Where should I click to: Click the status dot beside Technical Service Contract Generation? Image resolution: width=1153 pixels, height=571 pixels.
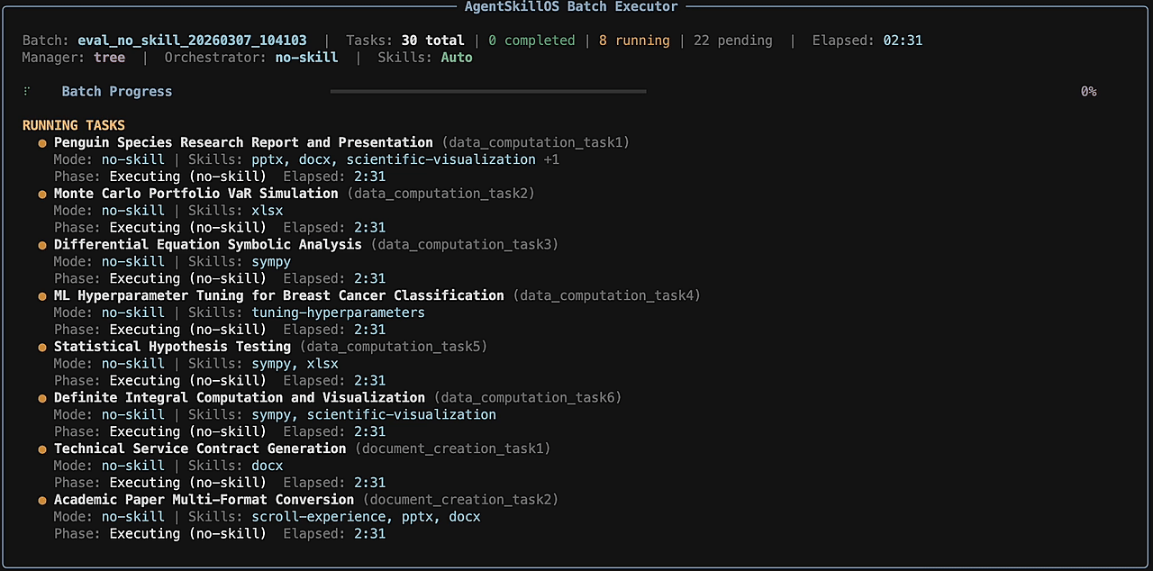tap(41, 449)
